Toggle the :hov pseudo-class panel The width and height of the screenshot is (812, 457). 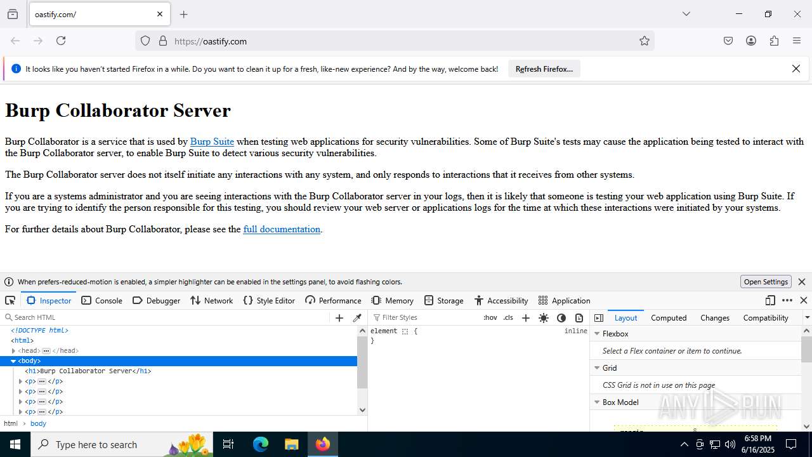(x=490, y=318)
